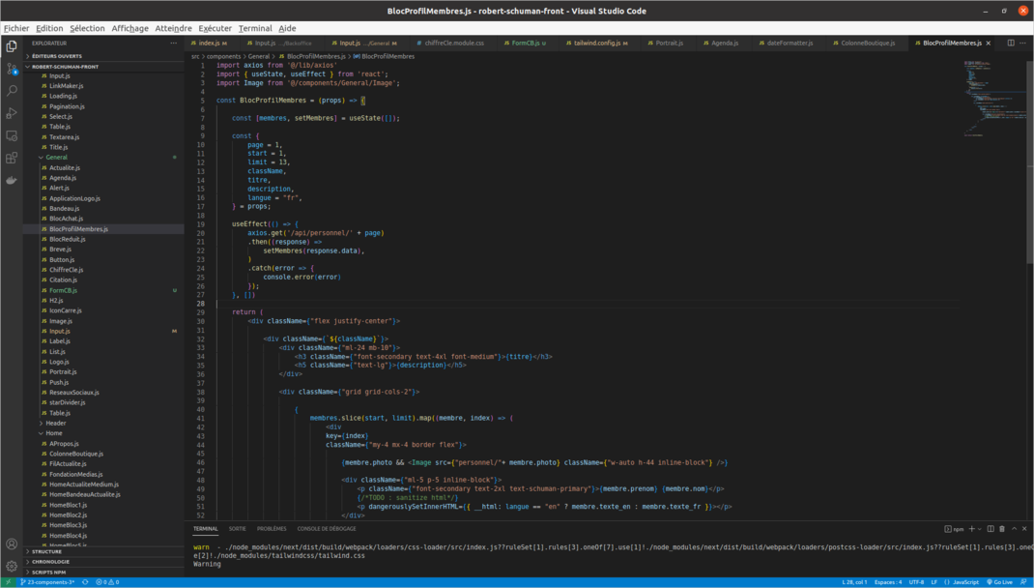
Task: Open the Search view in activity bar
Action: pos(12,91)
